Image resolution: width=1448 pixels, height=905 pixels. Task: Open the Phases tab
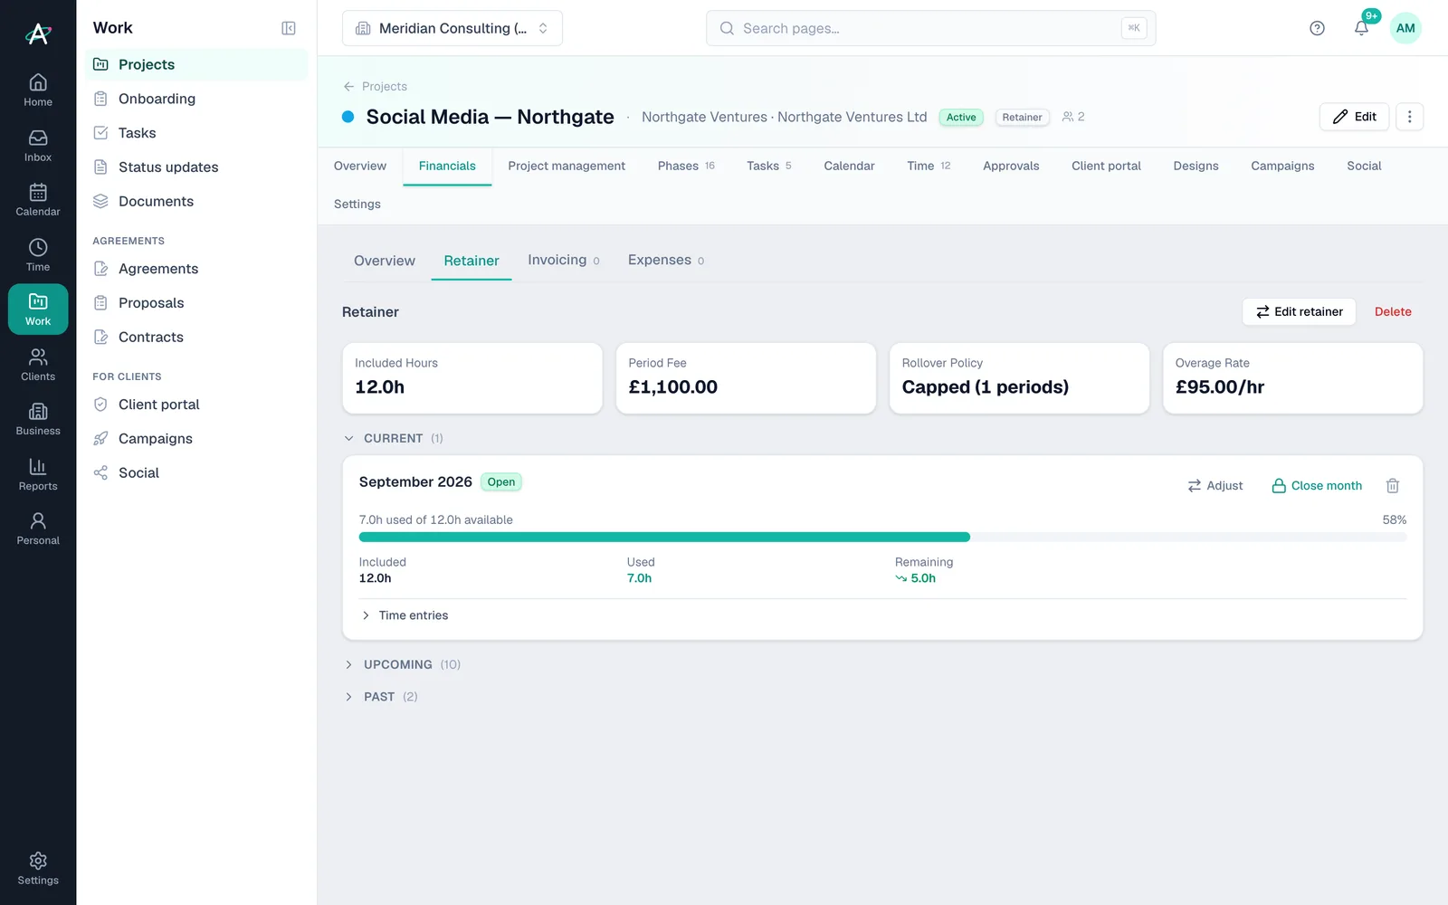coord(686,166)
